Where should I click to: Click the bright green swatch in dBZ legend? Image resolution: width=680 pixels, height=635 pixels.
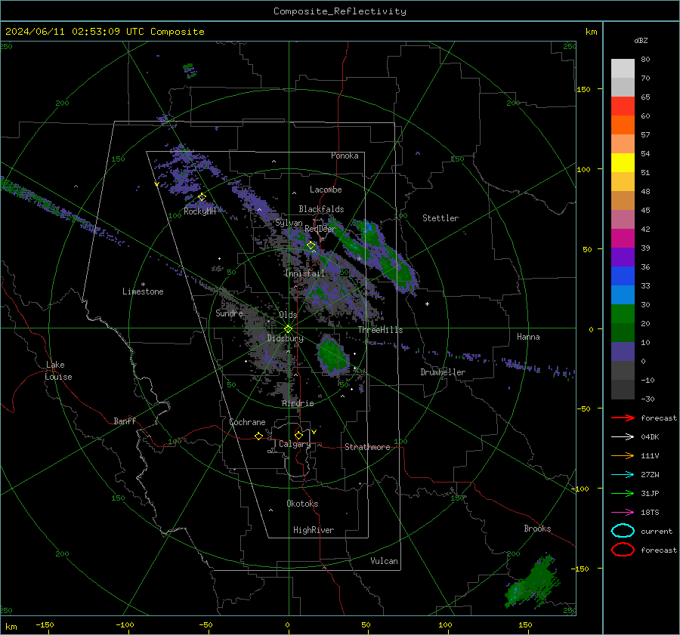coord(623,313)
